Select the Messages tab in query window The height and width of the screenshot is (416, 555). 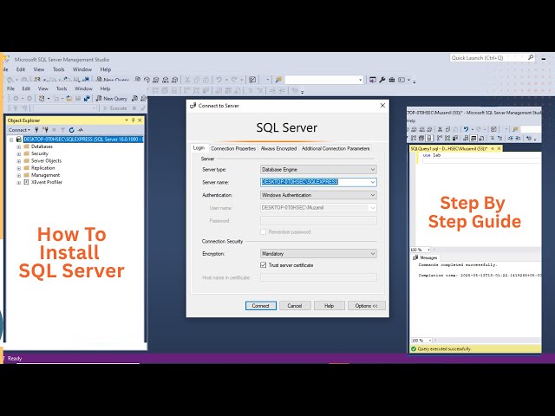[426, 257]
